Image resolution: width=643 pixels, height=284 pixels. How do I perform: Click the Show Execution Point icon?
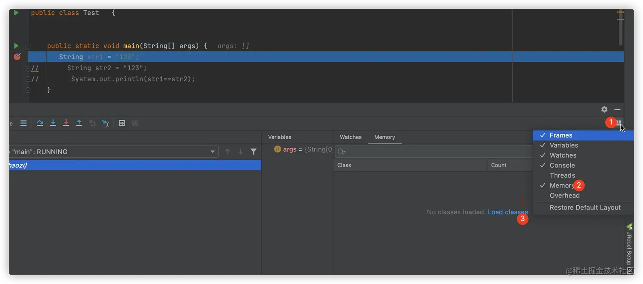[x=23, y=123]
